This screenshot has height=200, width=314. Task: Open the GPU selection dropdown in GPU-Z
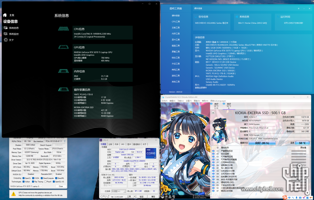26,186
